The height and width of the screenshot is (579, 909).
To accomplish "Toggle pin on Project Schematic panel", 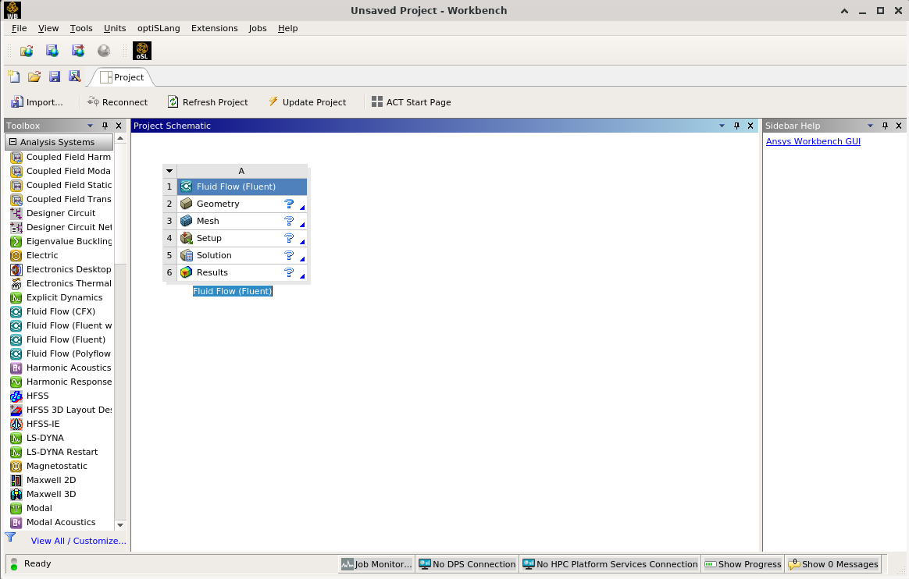I will (736, 126).
